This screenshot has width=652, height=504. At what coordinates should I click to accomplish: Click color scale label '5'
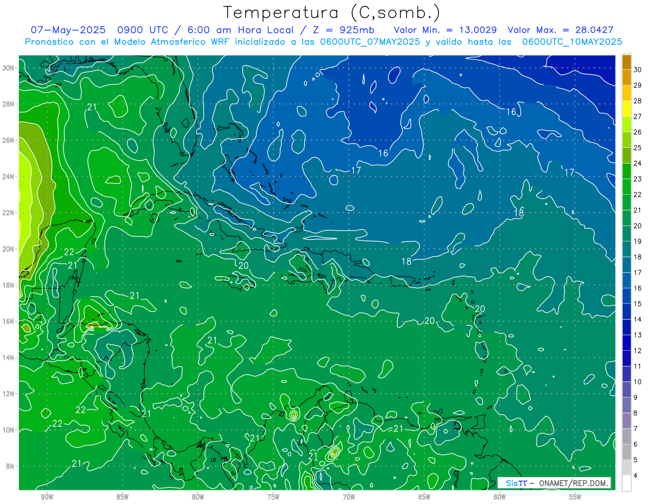point(636,460)
